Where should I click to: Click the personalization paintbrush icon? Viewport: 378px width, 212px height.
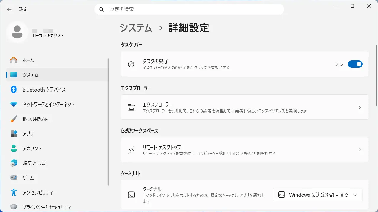point(14,119)
